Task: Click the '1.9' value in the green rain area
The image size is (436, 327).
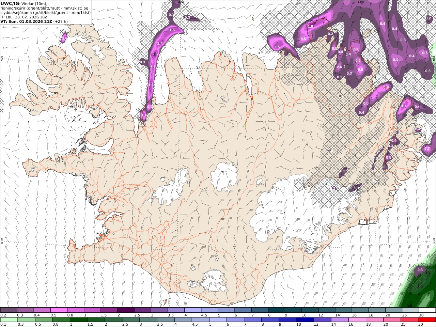Action: 420,287
